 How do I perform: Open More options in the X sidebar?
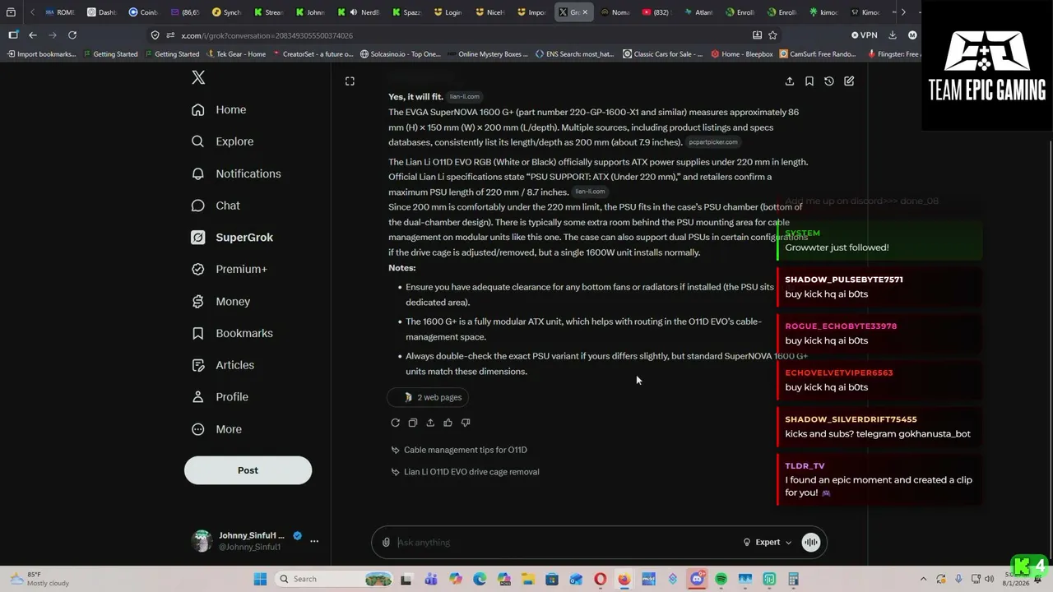pos(216,429)
